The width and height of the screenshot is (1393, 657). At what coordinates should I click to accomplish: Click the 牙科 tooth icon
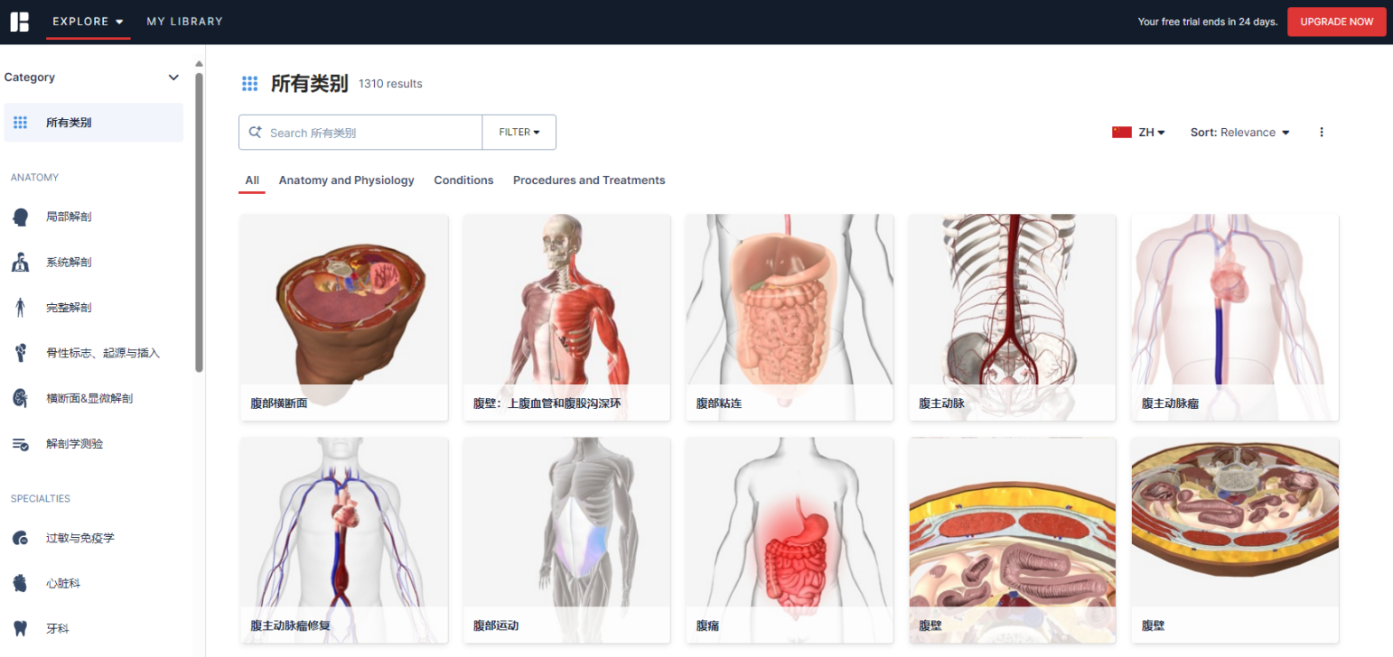click(x=21, y=628)
